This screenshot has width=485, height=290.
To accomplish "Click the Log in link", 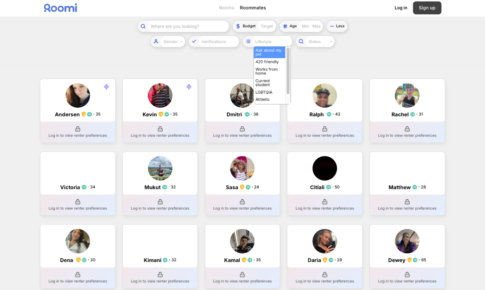I will pos(401,8).
